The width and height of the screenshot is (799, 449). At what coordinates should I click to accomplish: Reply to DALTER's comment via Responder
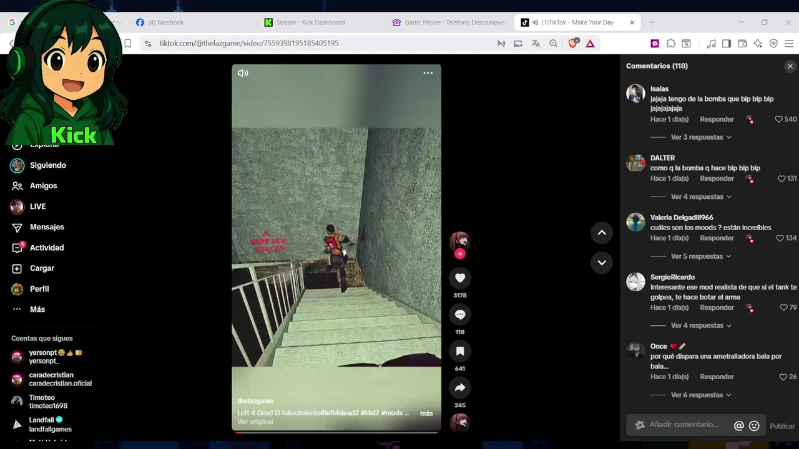click(717, 178)
